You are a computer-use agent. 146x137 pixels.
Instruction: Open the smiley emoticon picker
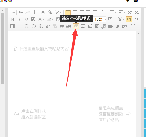click(x=34, y=26)
